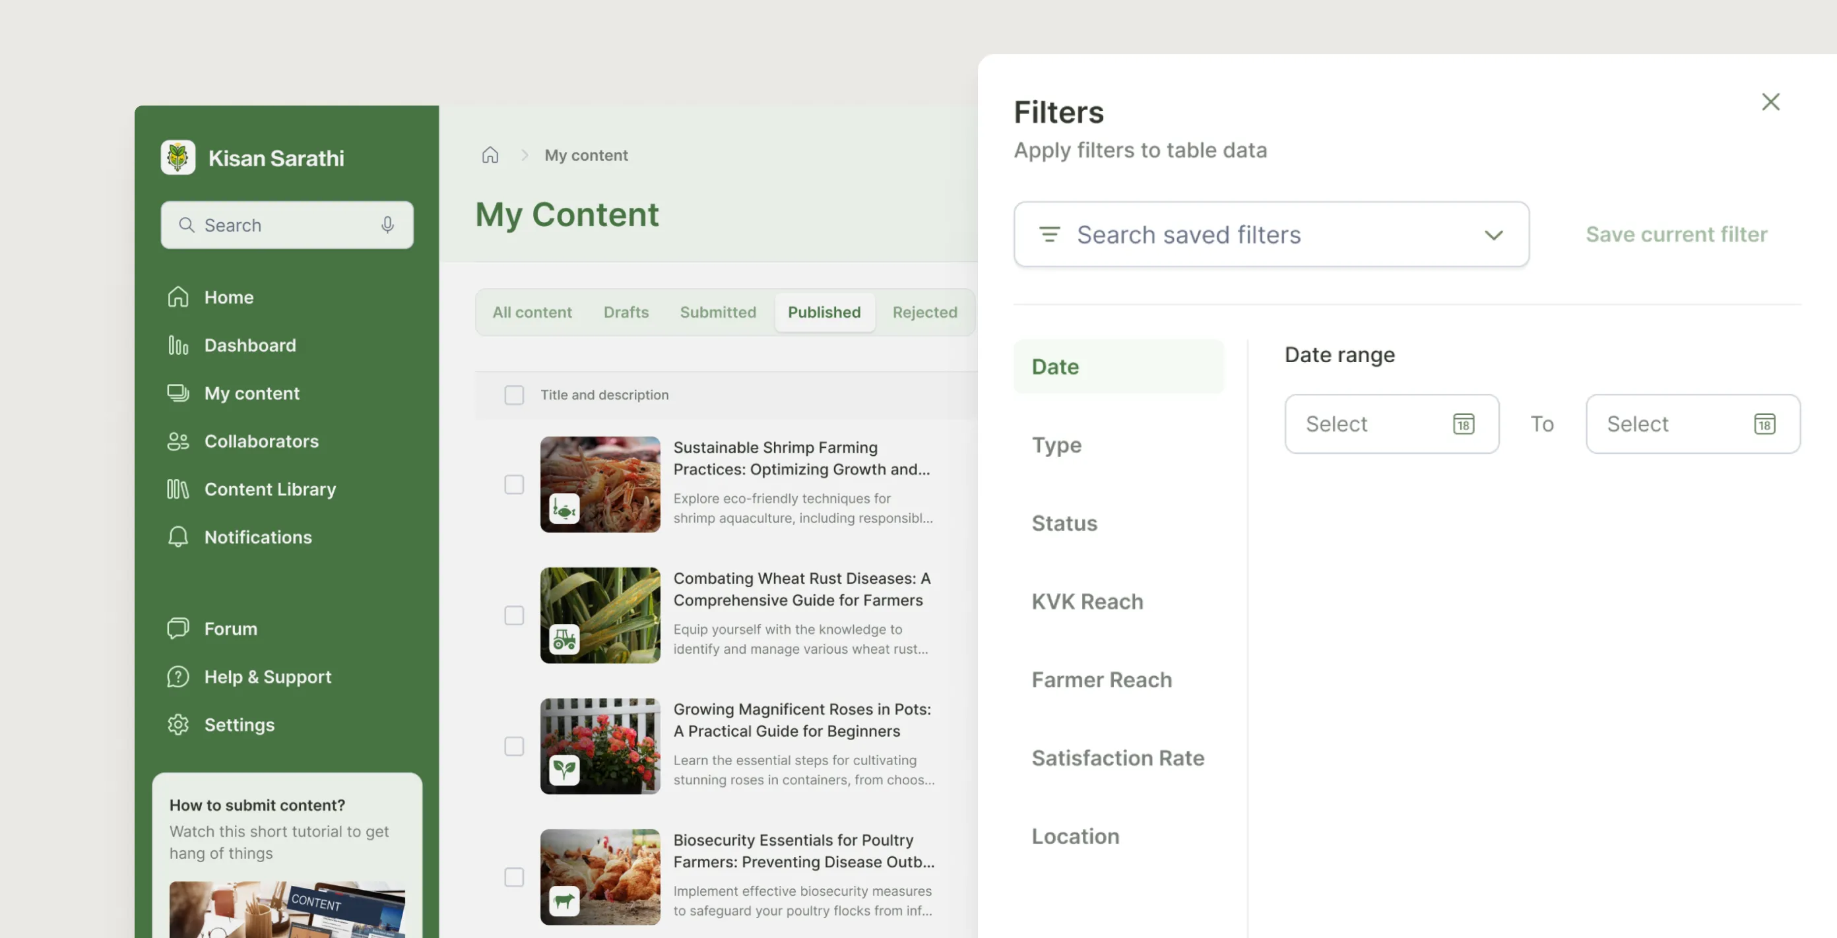Check the Sustainable Shrimp Farming row
This screenshot has width=1837, height=938.
513,485
